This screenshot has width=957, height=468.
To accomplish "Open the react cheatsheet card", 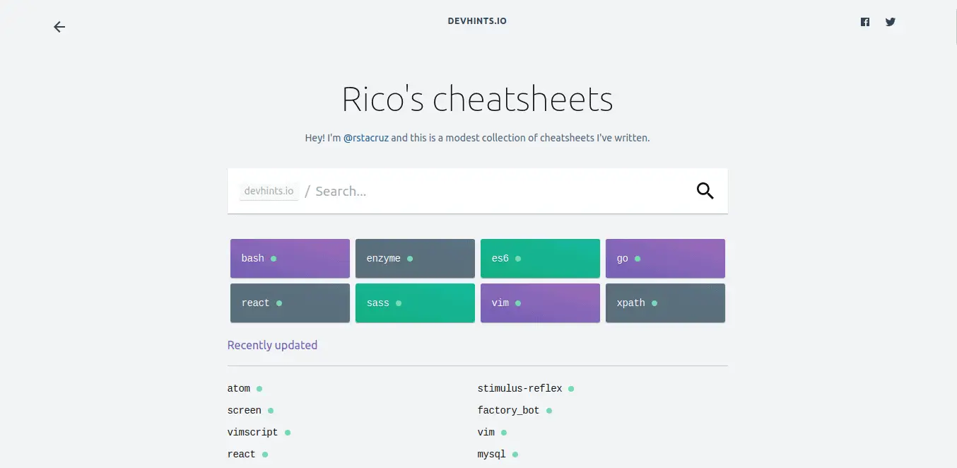I will pyautogui.click(x=290, y=303).
